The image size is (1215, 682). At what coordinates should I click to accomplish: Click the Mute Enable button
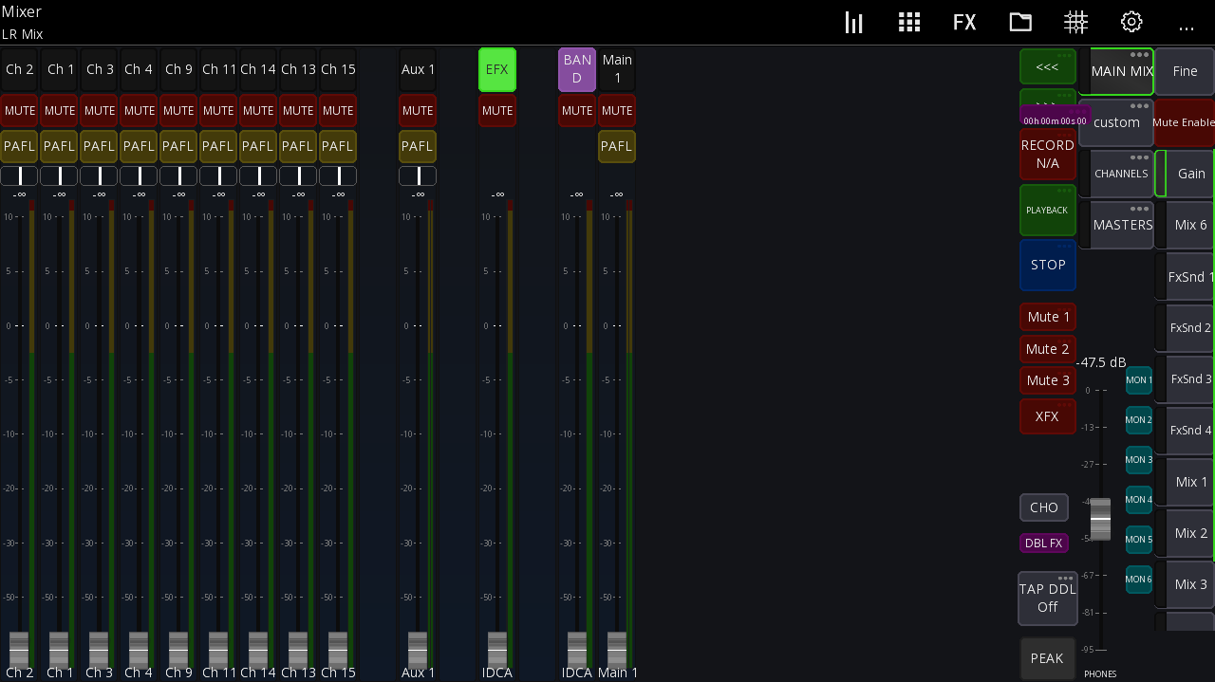click(x=1185, y=122)
